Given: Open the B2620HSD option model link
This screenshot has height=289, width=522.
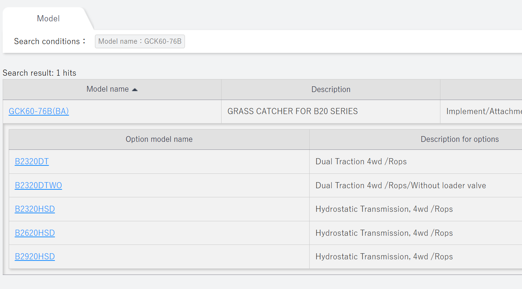Looking at the screenshot, I should [35, 233].
